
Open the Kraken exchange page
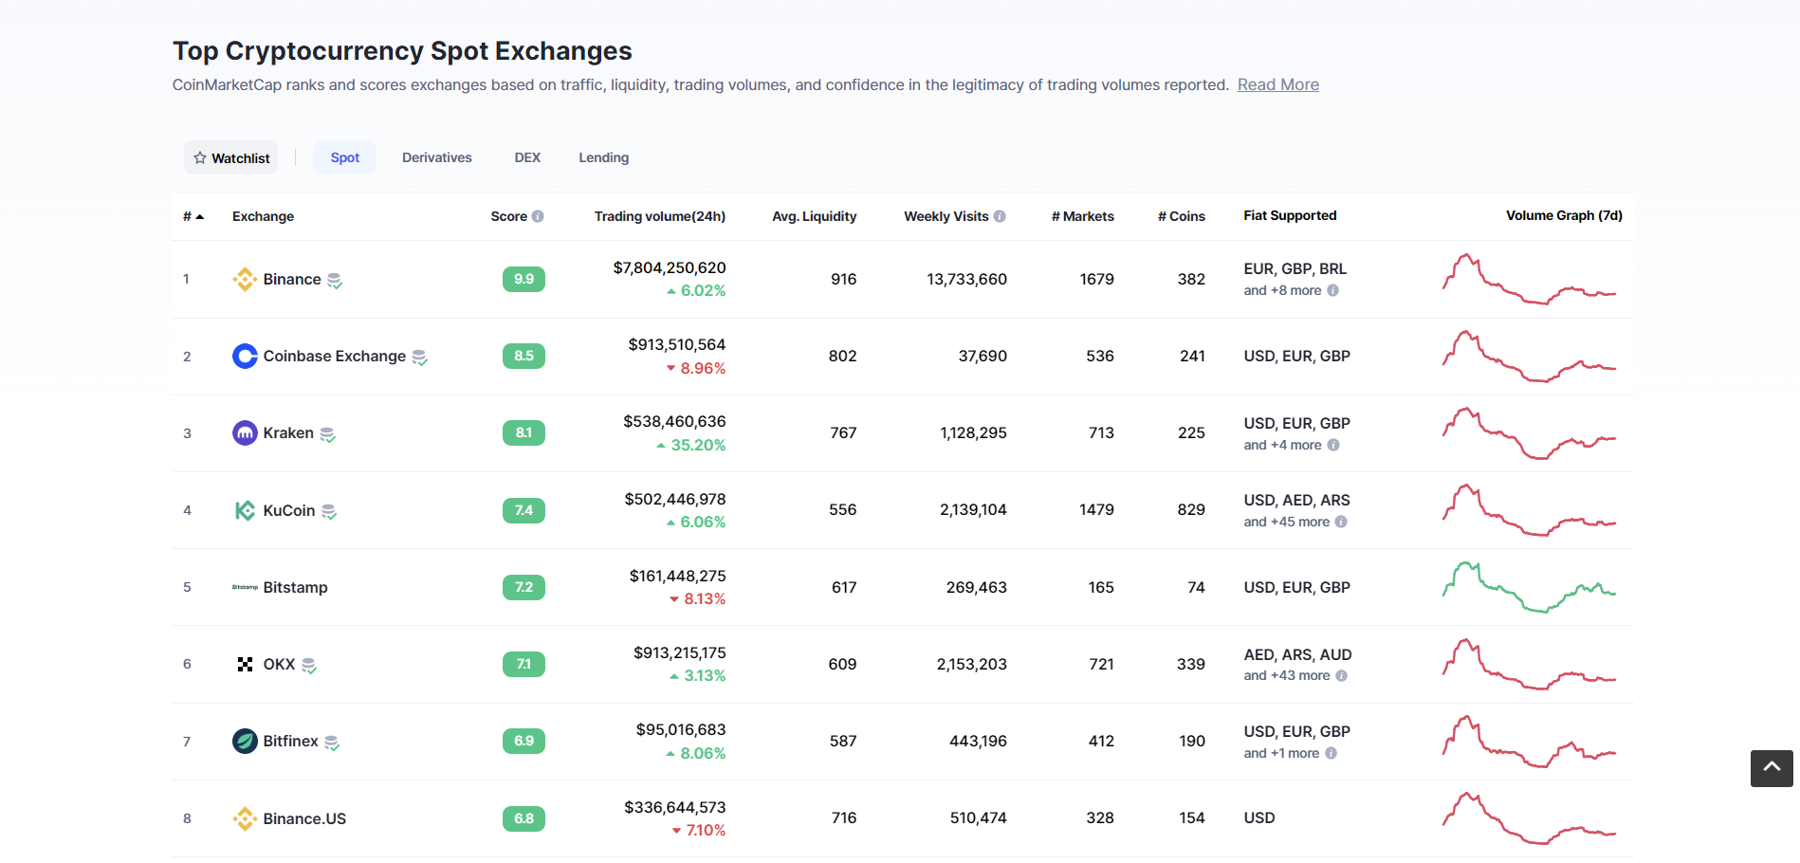(288, 432)
